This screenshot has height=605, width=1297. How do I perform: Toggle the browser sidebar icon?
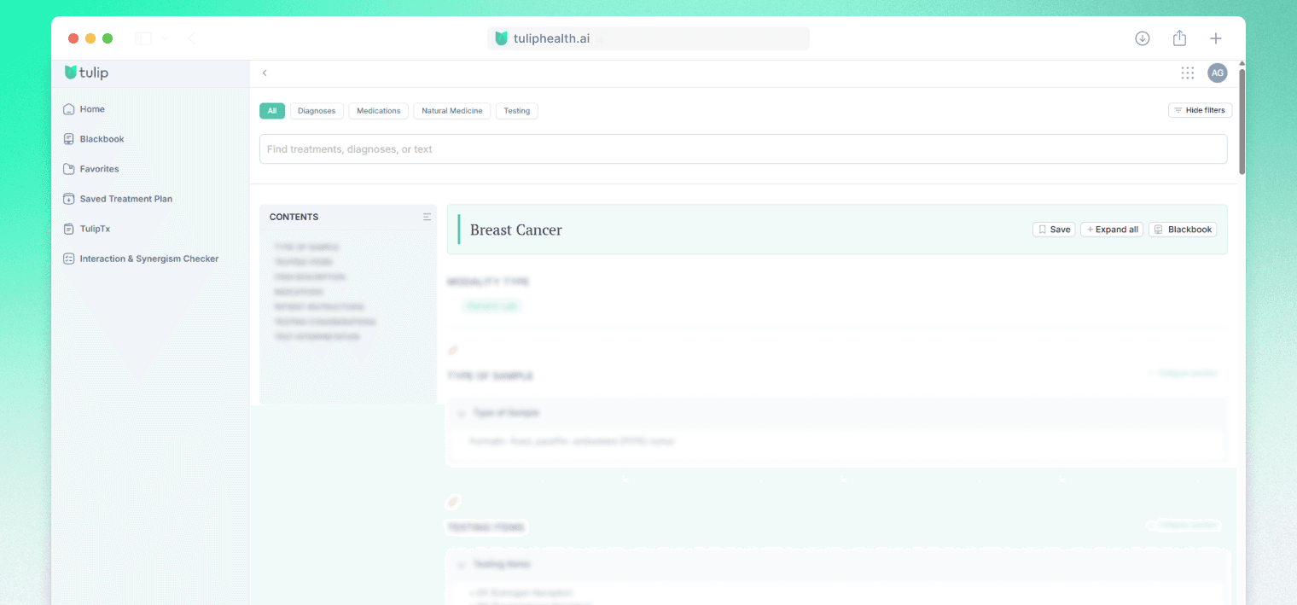143,38
